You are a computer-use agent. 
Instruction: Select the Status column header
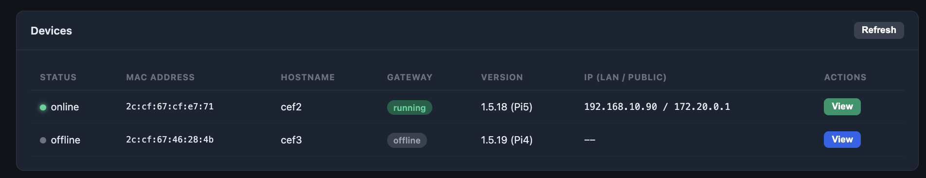tap(58, 77)
